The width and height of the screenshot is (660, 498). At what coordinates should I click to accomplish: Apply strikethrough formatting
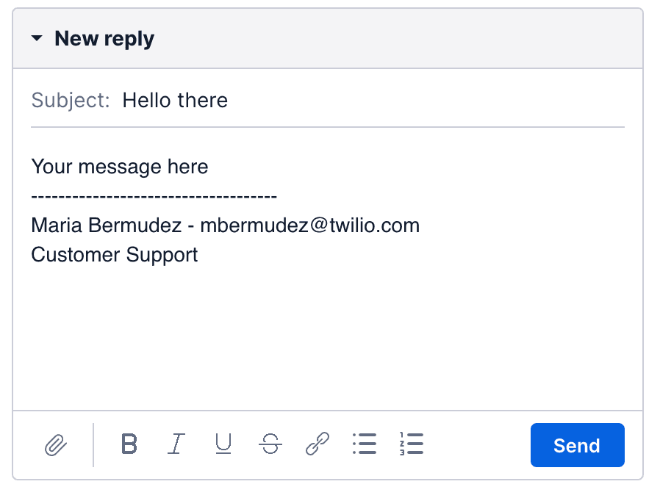[x=270, y=444]
